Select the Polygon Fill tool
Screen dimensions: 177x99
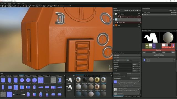click(x=18, y=6)
